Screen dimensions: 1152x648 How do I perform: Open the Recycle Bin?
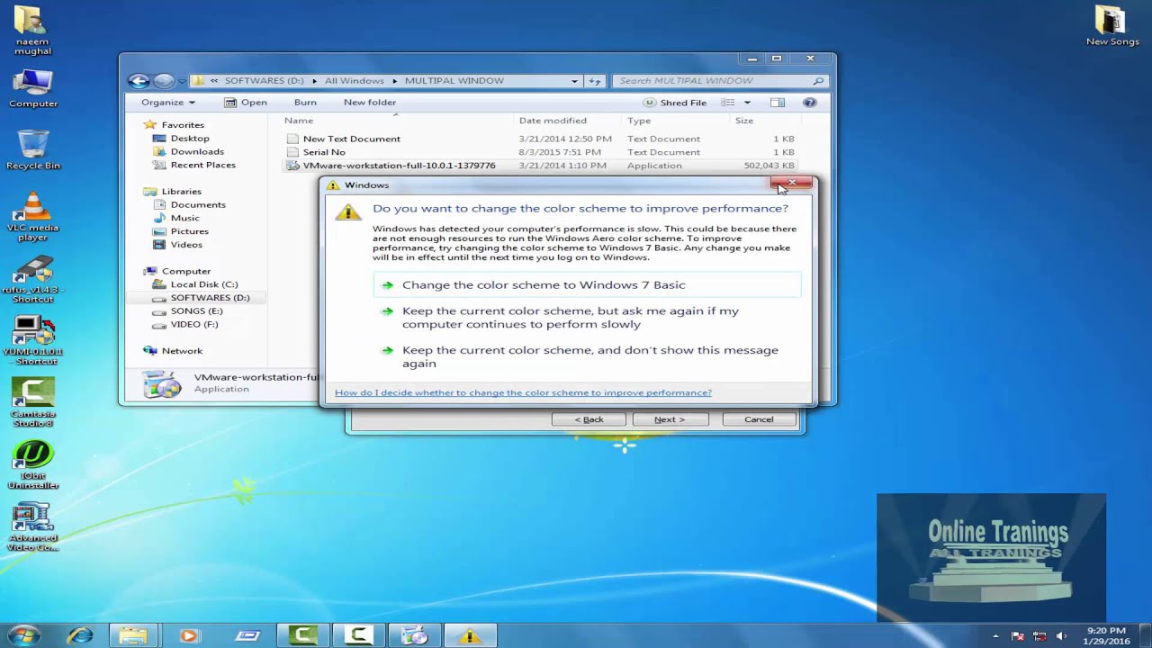tap(33, 149)
